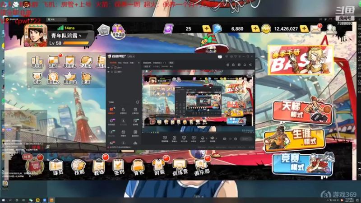Open the 活动 events icon
This screenshot has height=203, width=361.
[53, 62]
